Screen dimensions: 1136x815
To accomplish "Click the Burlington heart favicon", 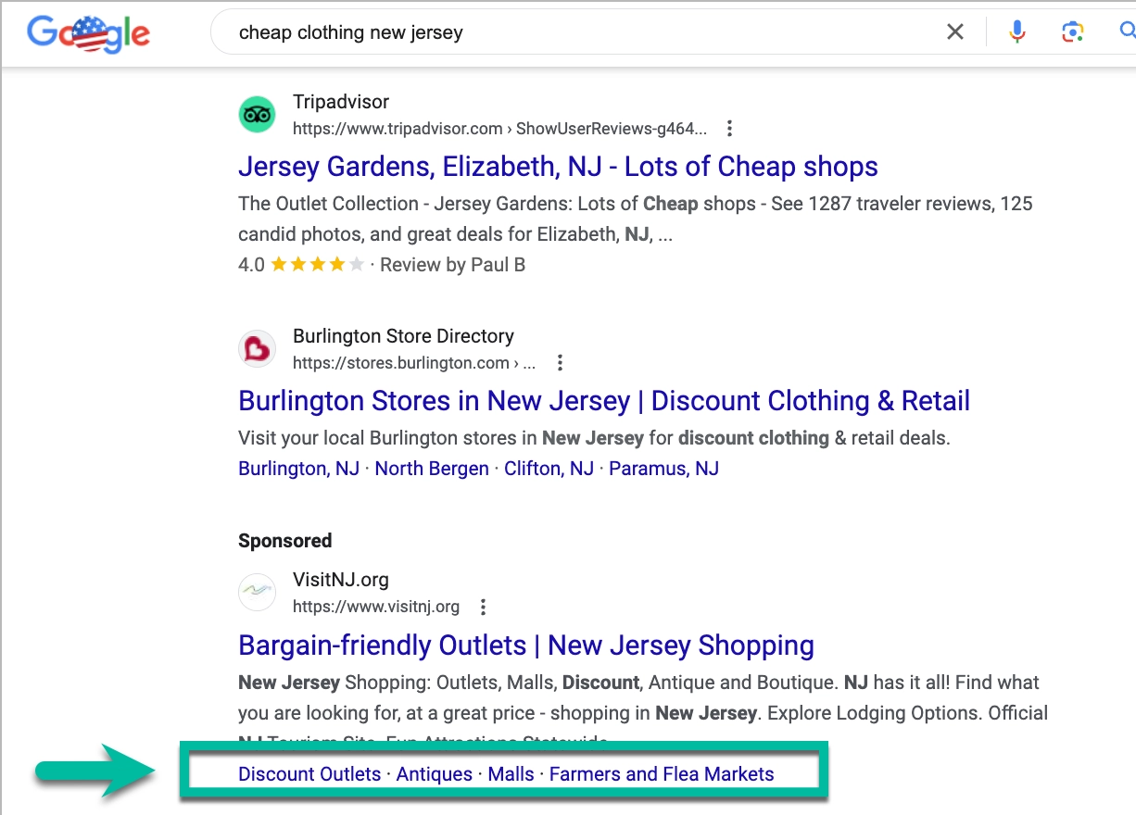I will (x=257, y=348).
